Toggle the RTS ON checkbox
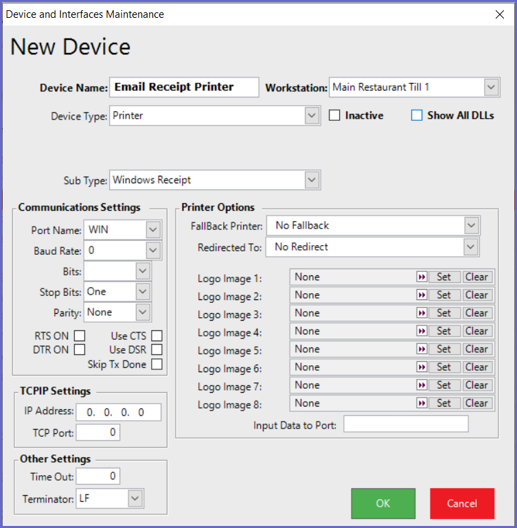 point(80,336)
